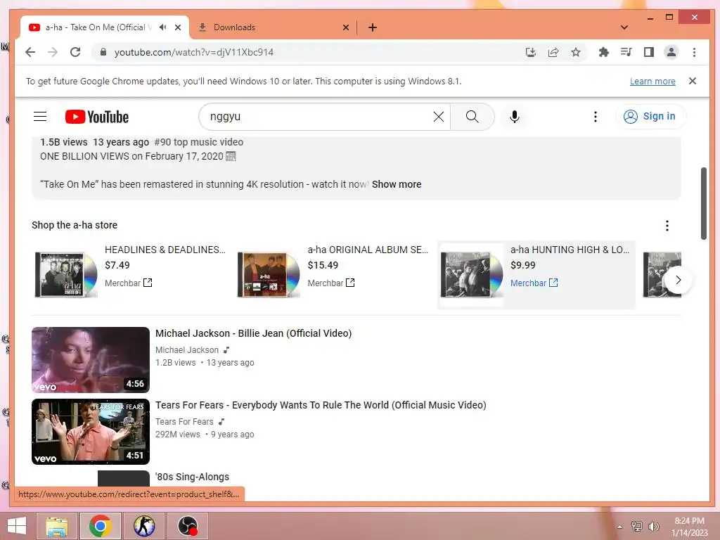Go forward with the browser arrow

pyautogui.click(x=53, y=52)
